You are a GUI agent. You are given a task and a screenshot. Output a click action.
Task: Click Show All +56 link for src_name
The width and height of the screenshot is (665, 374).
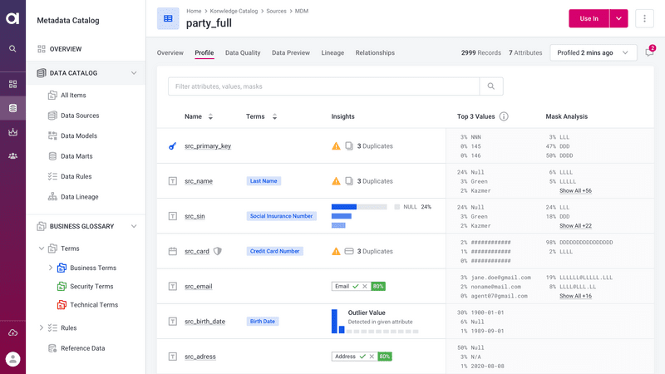tap(575, 190)
